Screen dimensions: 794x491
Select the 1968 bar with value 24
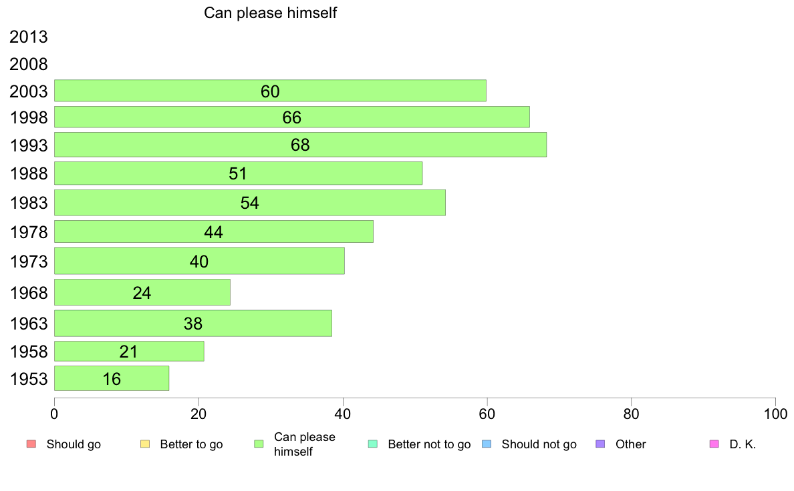[x=142, y=292]
